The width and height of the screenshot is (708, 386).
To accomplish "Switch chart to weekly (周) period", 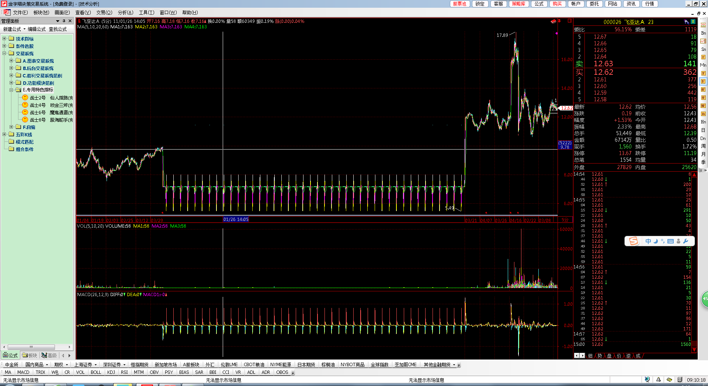I will (x=703, y=146).
